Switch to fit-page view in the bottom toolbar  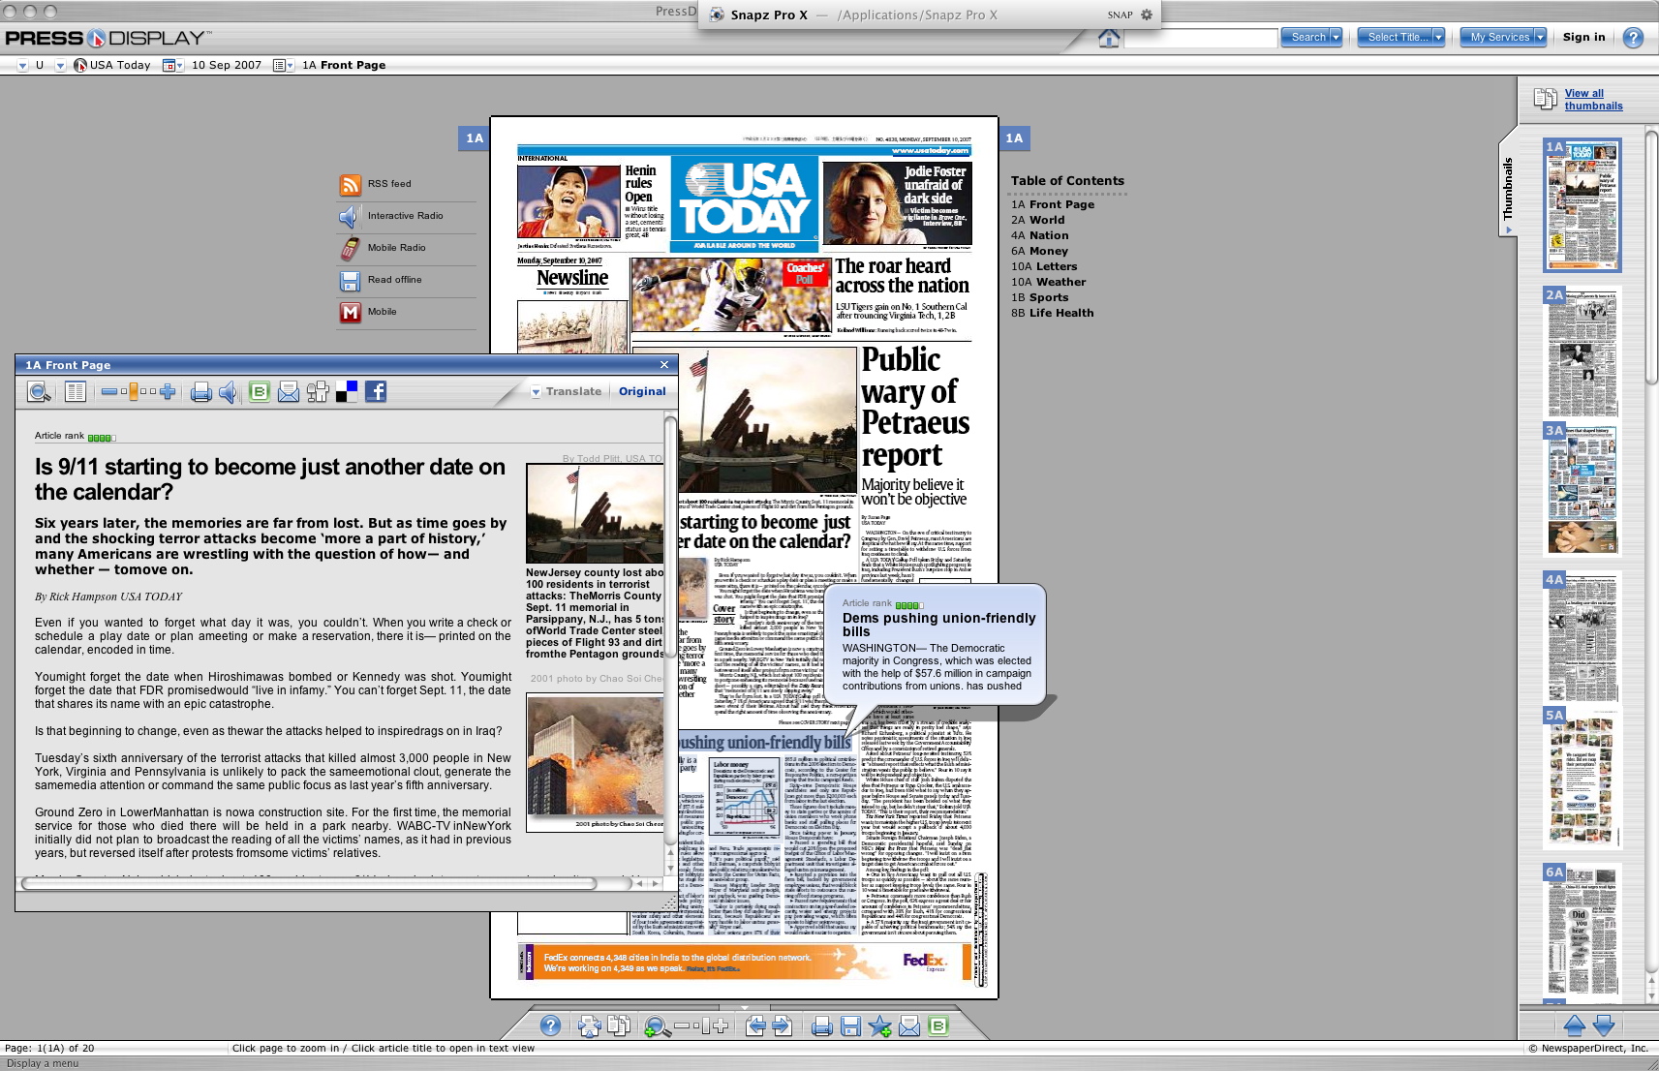pyautogui.click(x=589, y=1026)
